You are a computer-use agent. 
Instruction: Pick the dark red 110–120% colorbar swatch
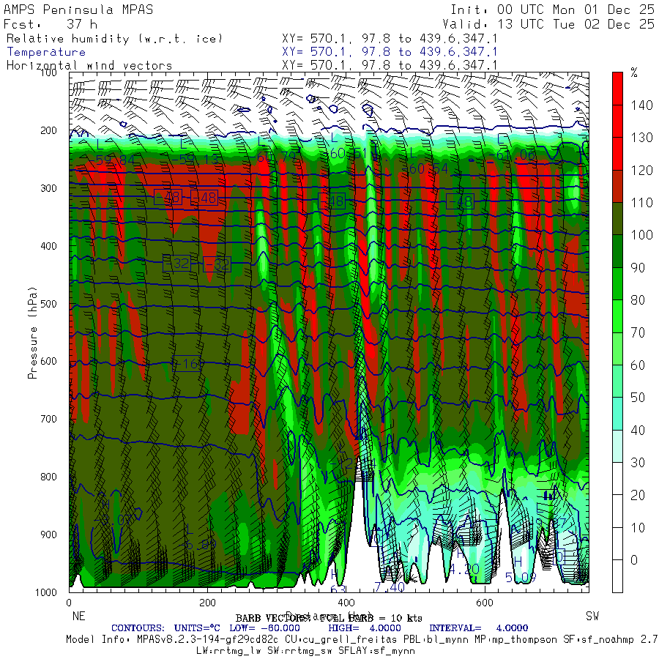click(x=617, y=186)
